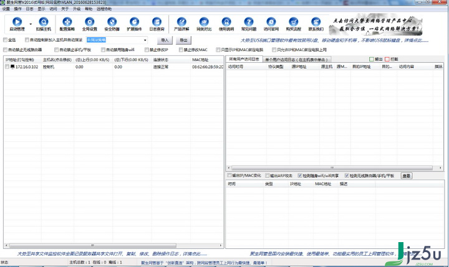The image size is (449, 267).
Task: Open the 设置 menu
Action: (6, 9)
